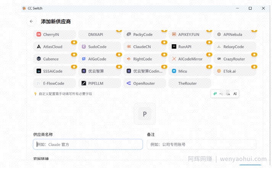Select the APIKEY.FUN provider preset

point(190,34)
